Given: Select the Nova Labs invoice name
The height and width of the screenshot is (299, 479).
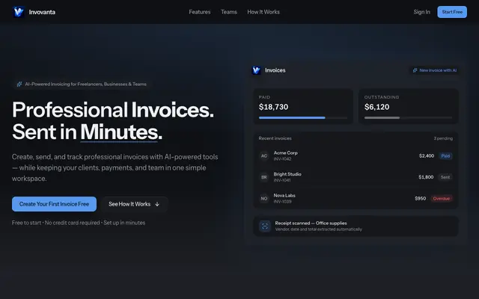Looking at the screenshot, I should pyautogui.click(x=284, y=196).
